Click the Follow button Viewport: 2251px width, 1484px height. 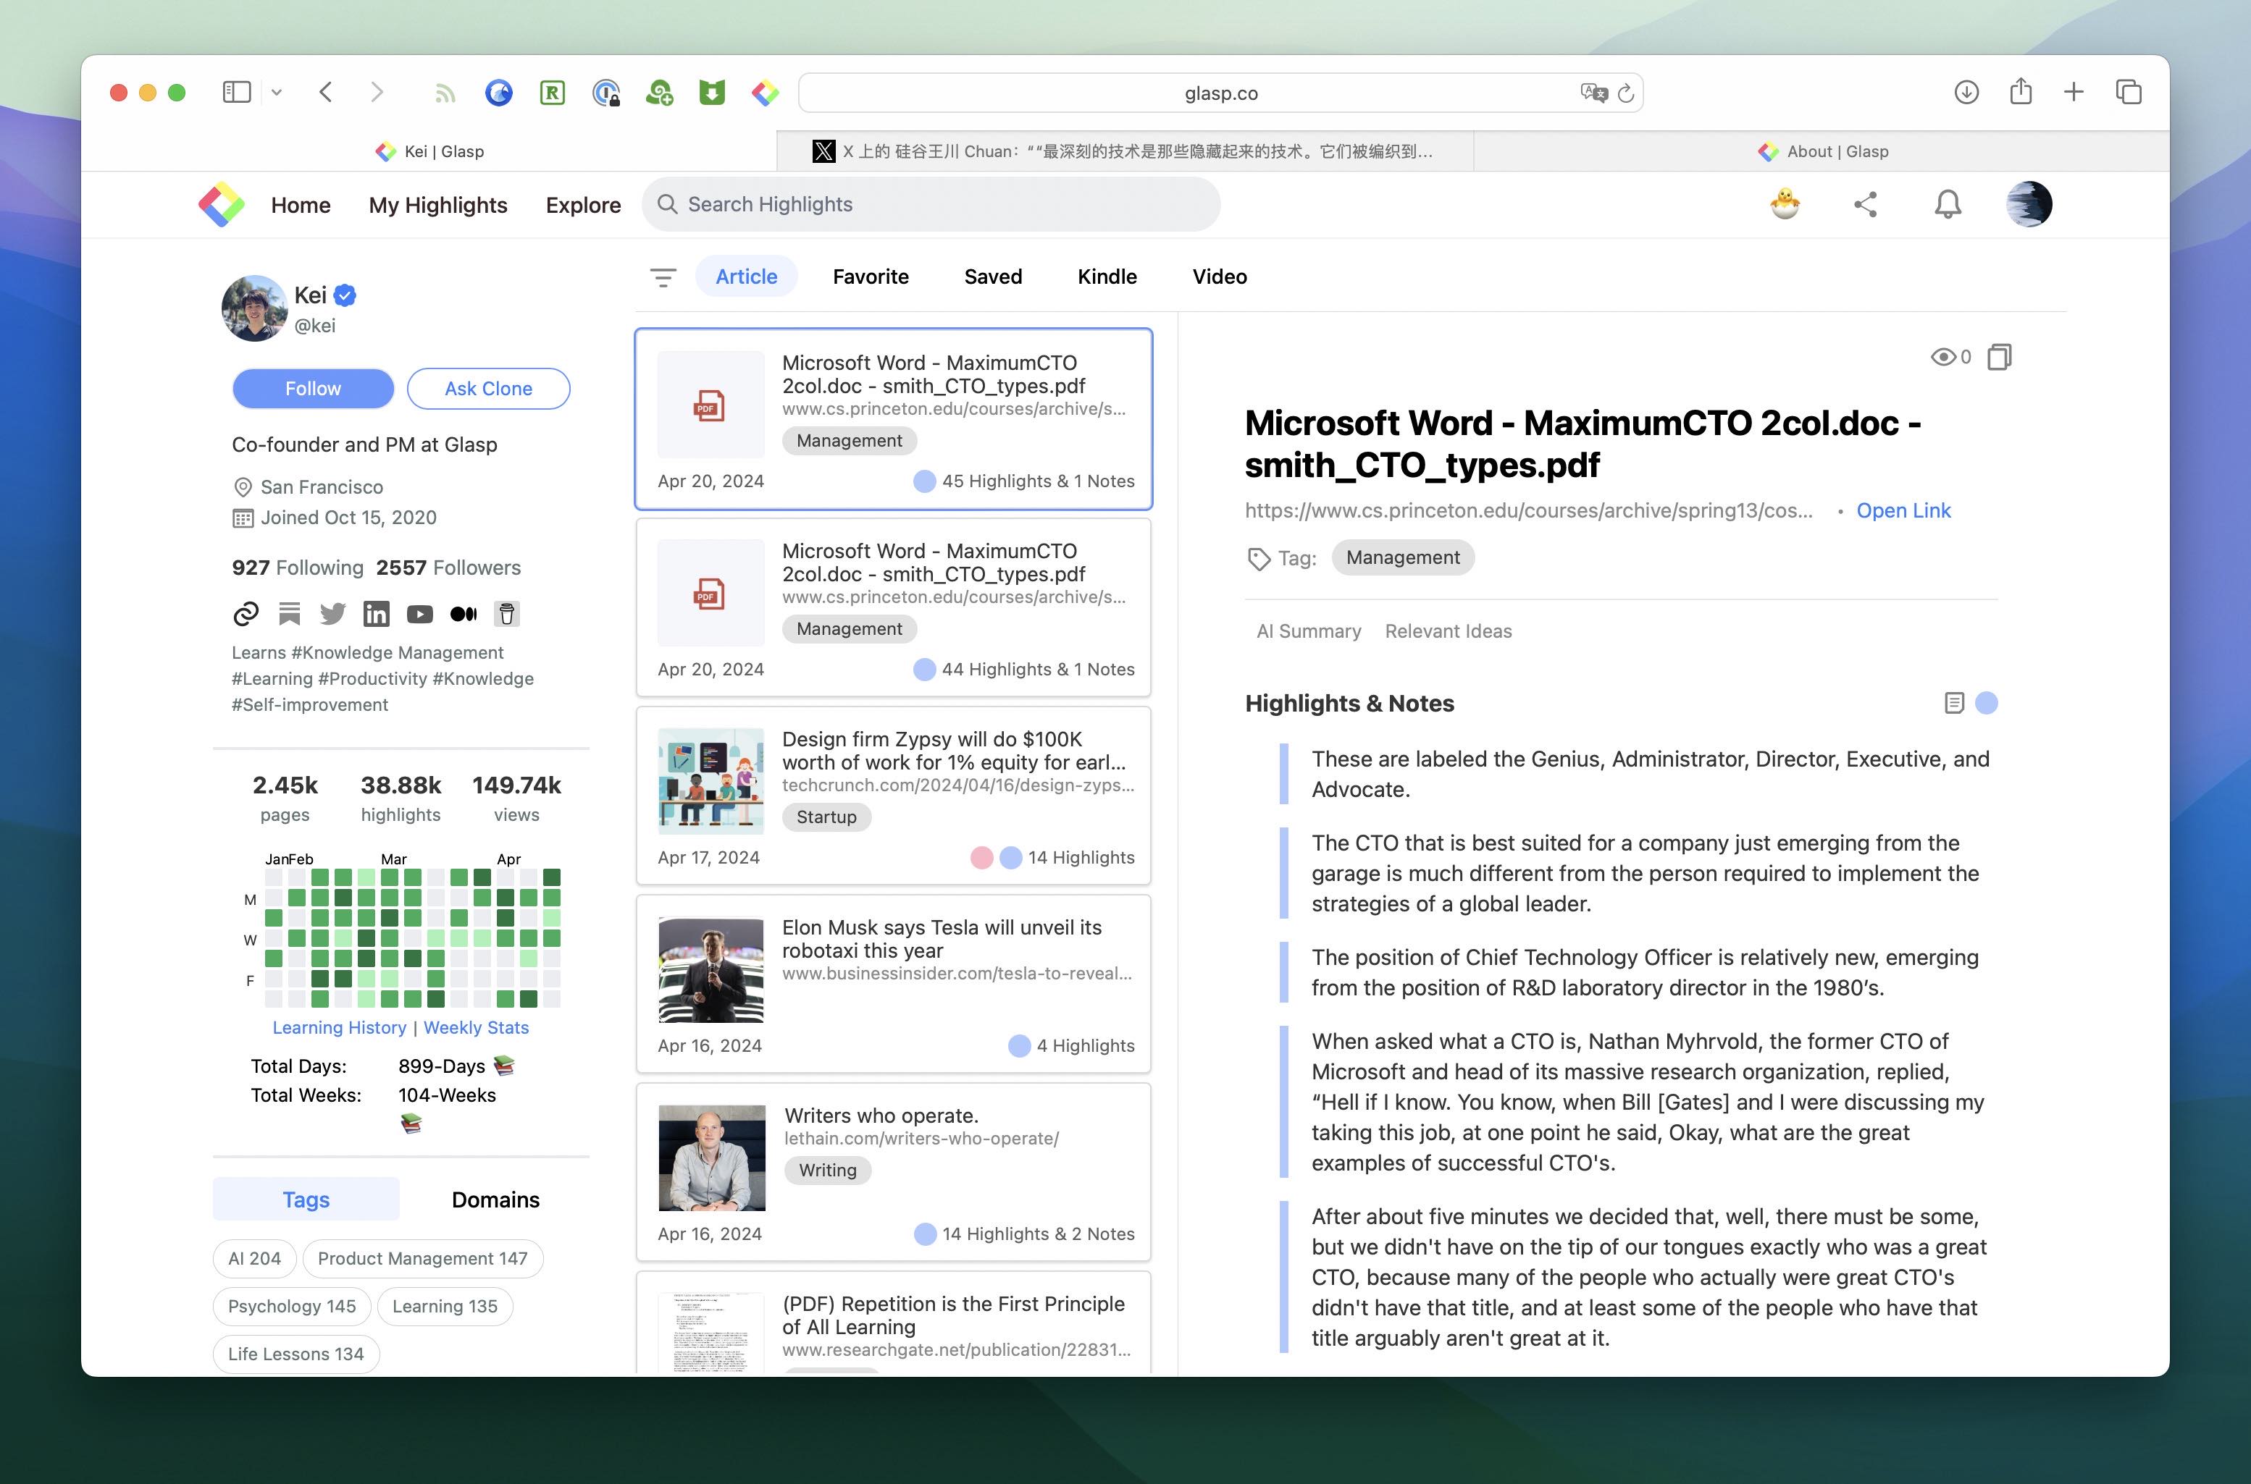(x=312, y=389)
